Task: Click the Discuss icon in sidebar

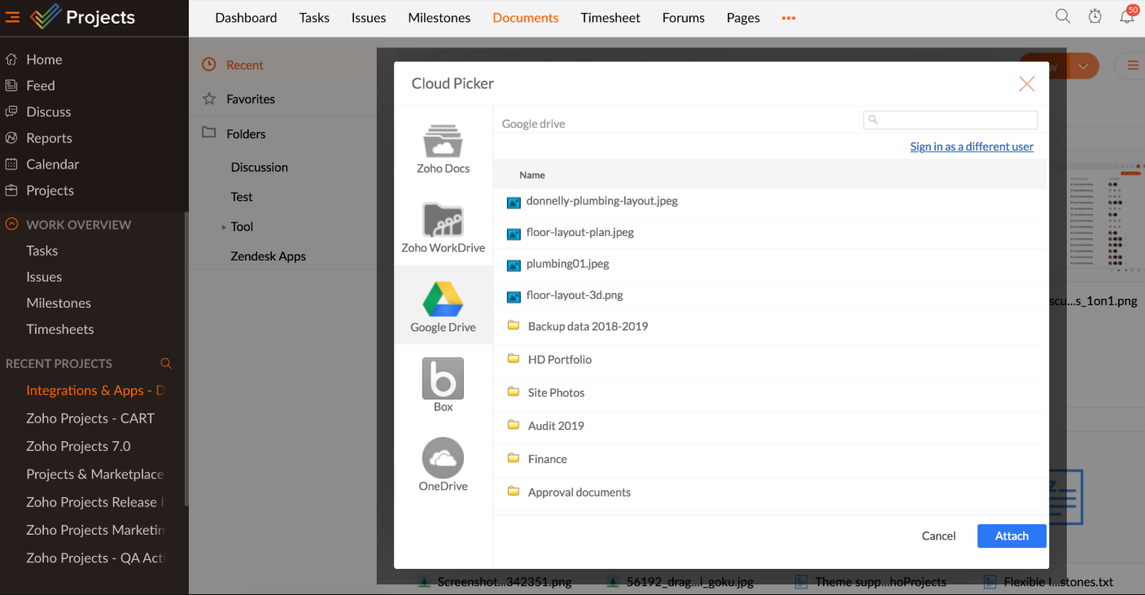Action: [x=11, y=112]
